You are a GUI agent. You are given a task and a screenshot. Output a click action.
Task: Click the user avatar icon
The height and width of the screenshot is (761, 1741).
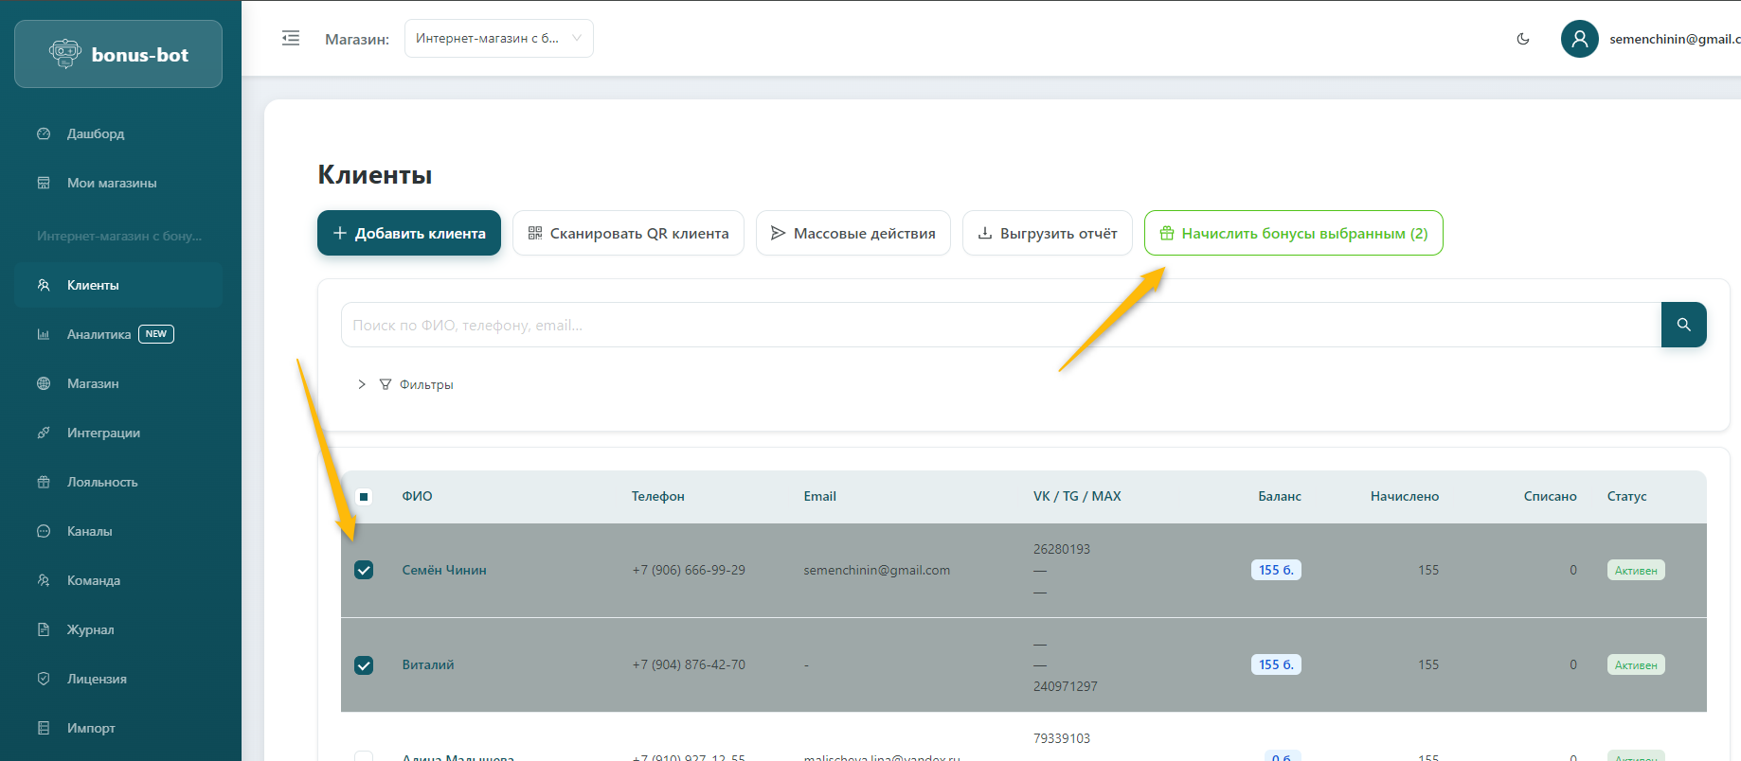click(x=1579, y=39)
